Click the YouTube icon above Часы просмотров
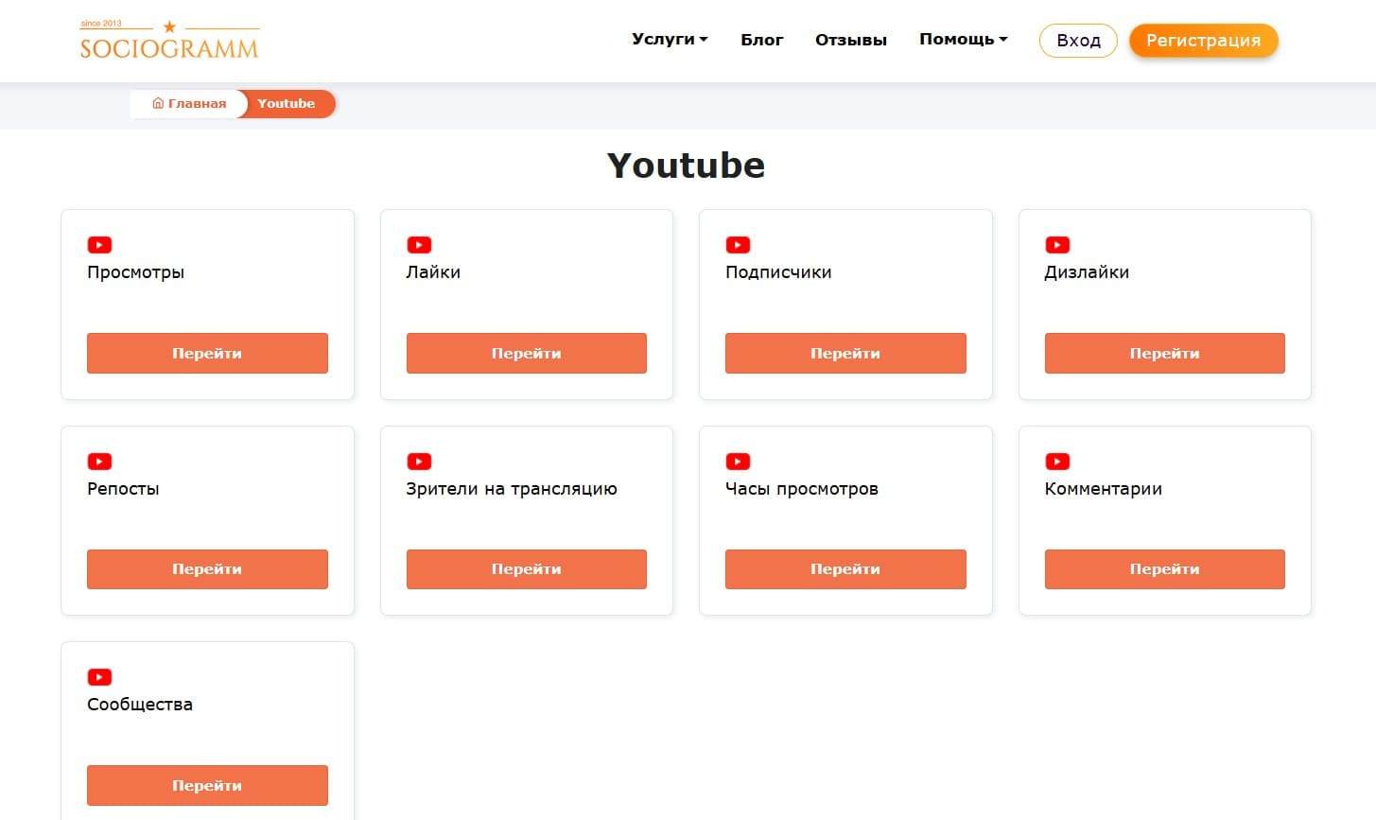 [x=738, y=462]
